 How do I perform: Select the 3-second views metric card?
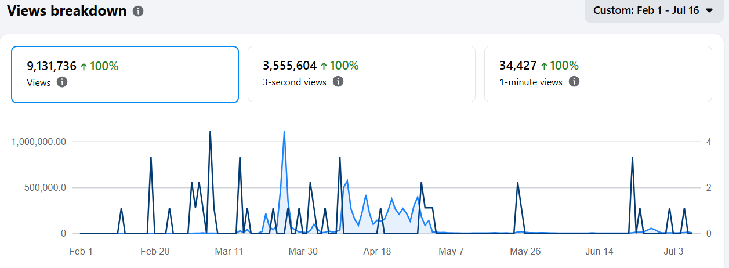361,74
